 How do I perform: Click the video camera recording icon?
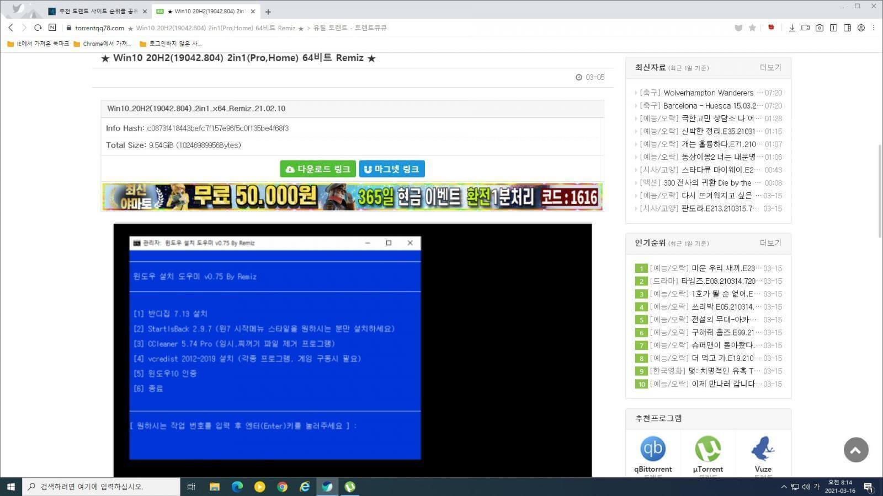(806, 28)
